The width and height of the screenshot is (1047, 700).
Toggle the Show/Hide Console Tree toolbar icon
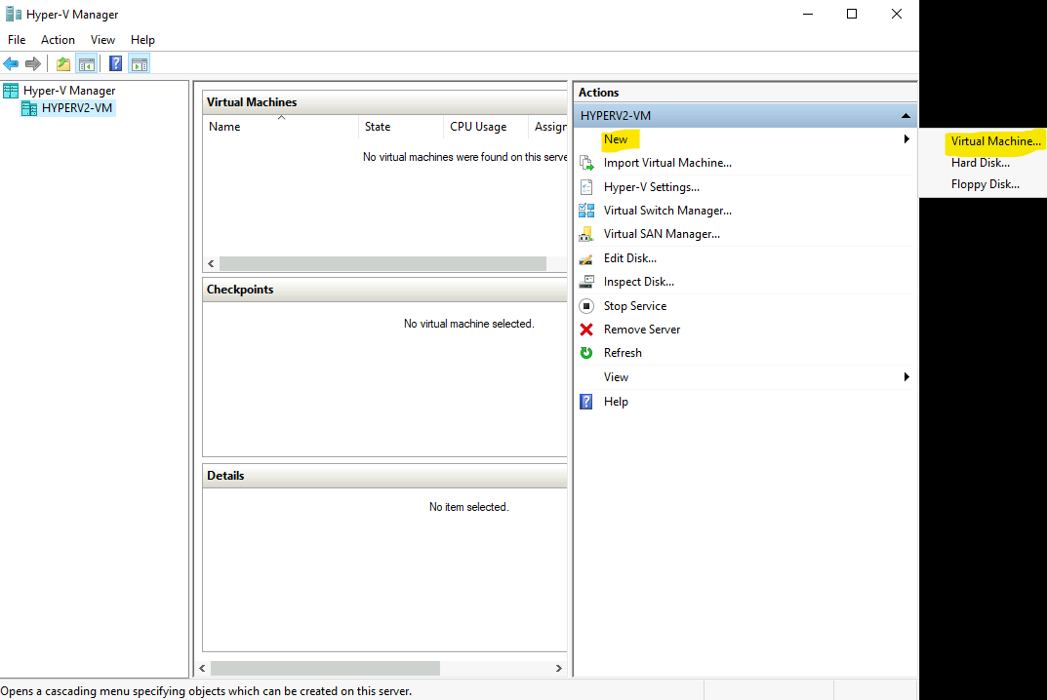pyautogui.click(x=87, y=64)
